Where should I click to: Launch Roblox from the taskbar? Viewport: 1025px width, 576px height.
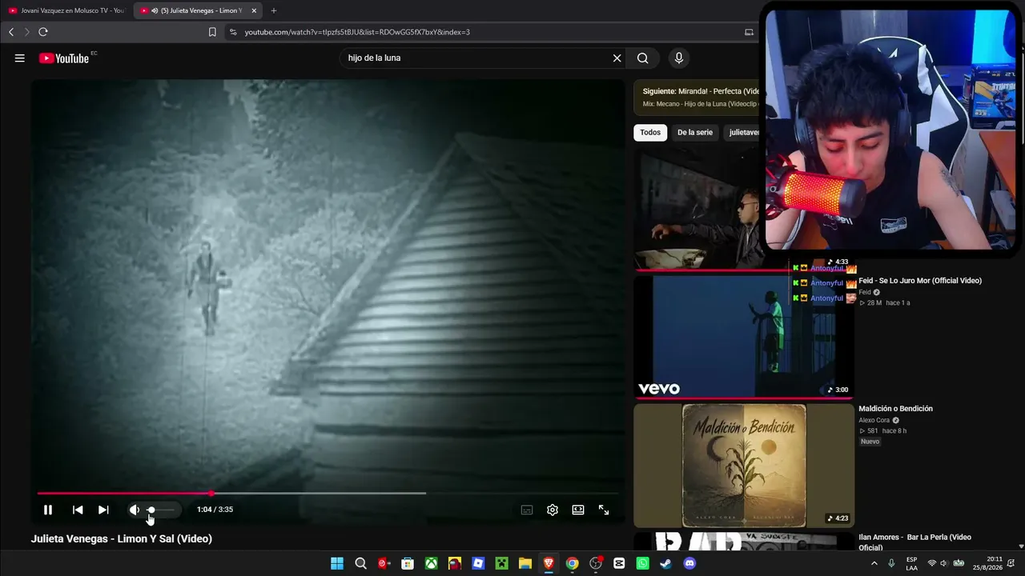tap(478, 563)
